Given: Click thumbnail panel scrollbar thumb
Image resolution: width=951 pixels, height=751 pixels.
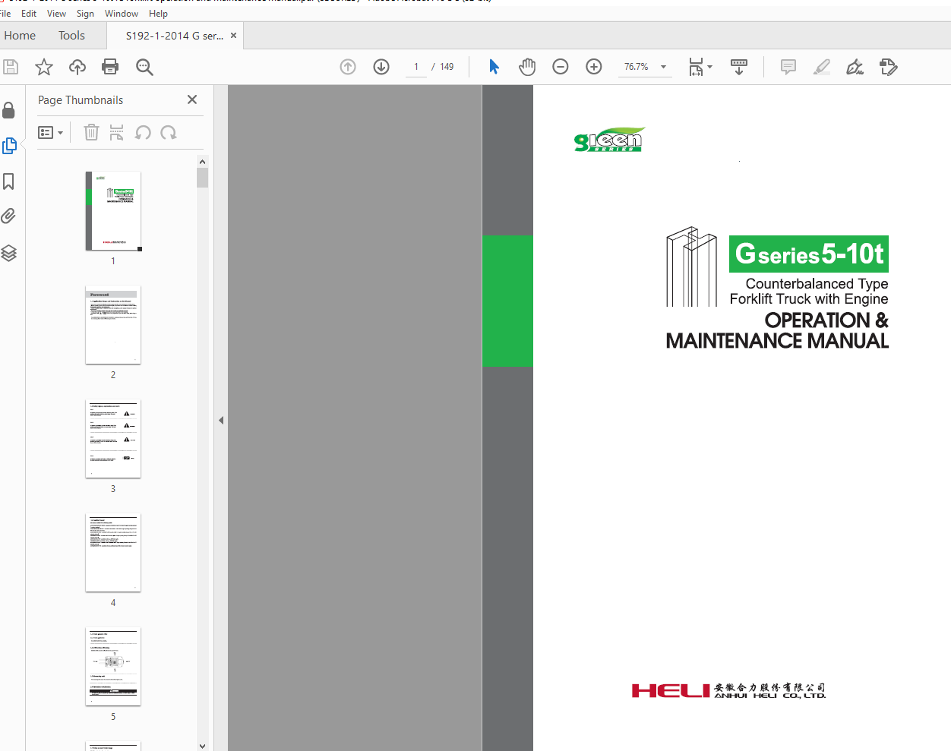Looking at the screenshot, I should (202, 178).
